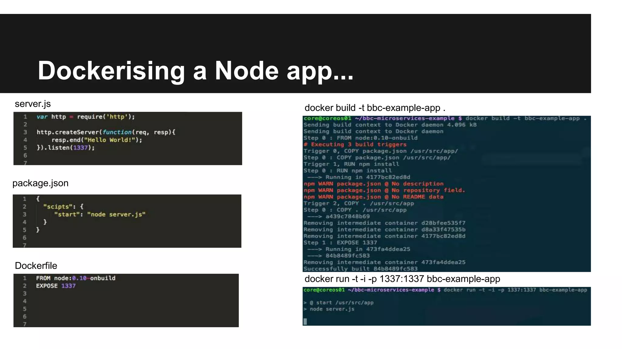Click 'Step 1 : EXPOSE 1337' output line
This screenshot has width=622, height=349.
click(340, 243)
